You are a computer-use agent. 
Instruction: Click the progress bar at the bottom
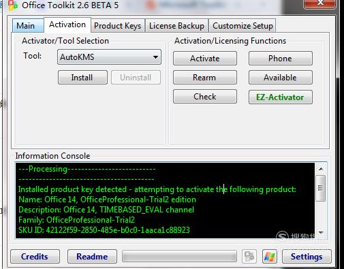[179, 257]
